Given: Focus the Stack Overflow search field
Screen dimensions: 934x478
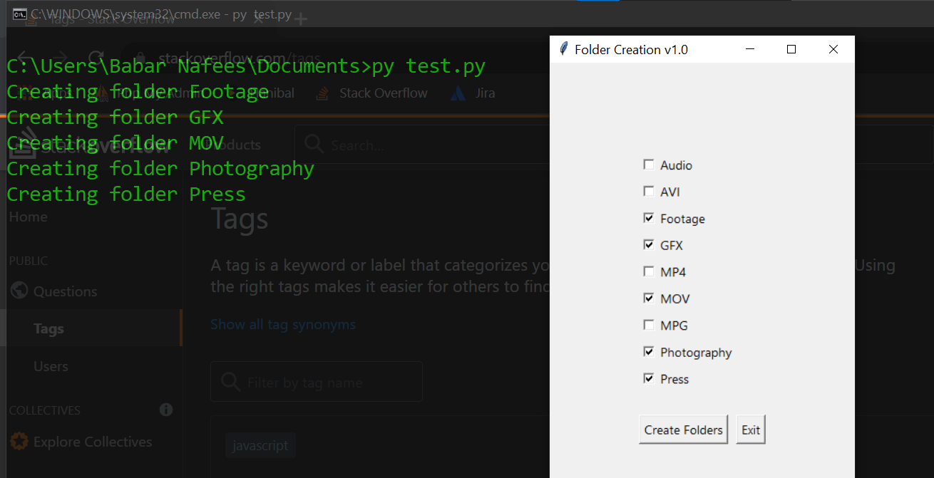Looking at the screenshot, I should [422, 145].
